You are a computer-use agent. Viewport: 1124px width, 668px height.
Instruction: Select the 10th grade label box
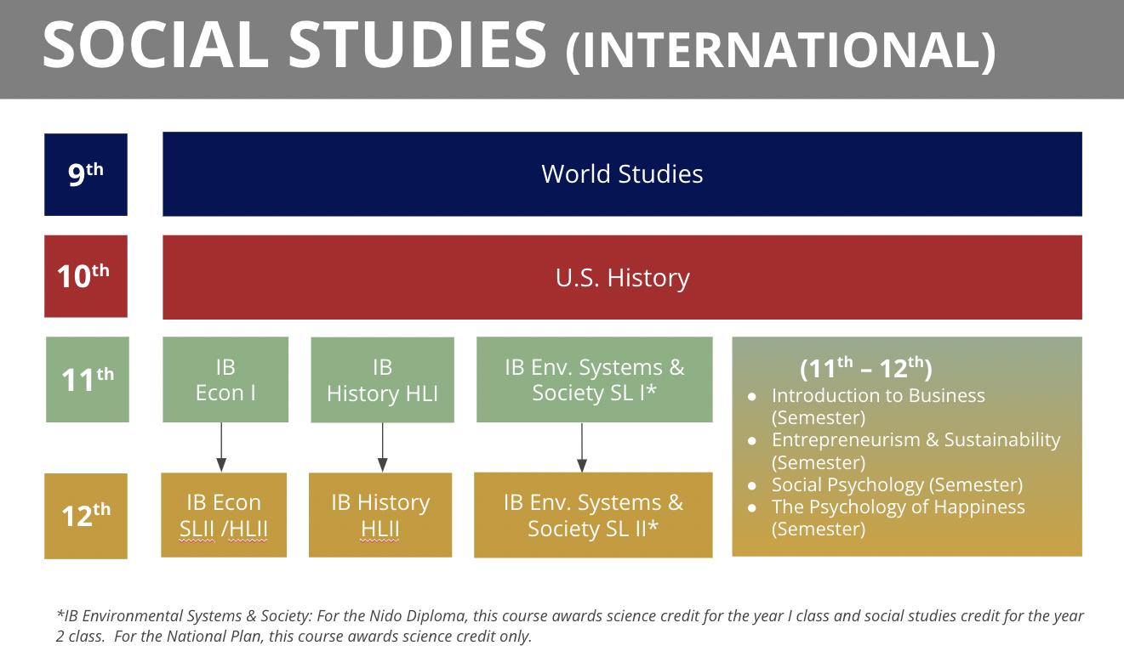click(x=86, y=276)
